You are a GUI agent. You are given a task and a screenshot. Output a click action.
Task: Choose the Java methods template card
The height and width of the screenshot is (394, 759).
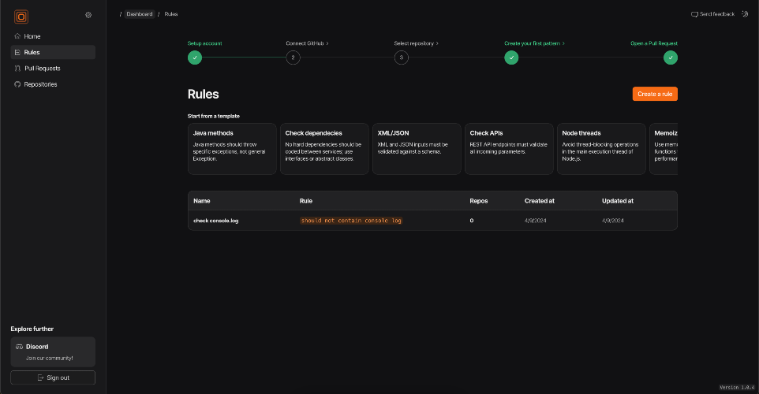point(232,149)
